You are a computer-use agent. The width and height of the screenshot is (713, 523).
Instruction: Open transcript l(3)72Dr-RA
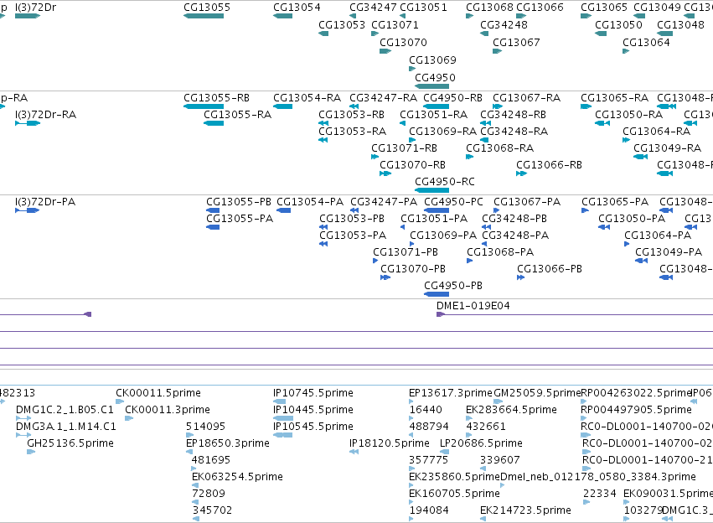point(28,123)
